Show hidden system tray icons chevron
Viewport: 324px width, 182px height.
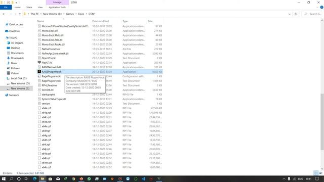(x=284, y=178)
